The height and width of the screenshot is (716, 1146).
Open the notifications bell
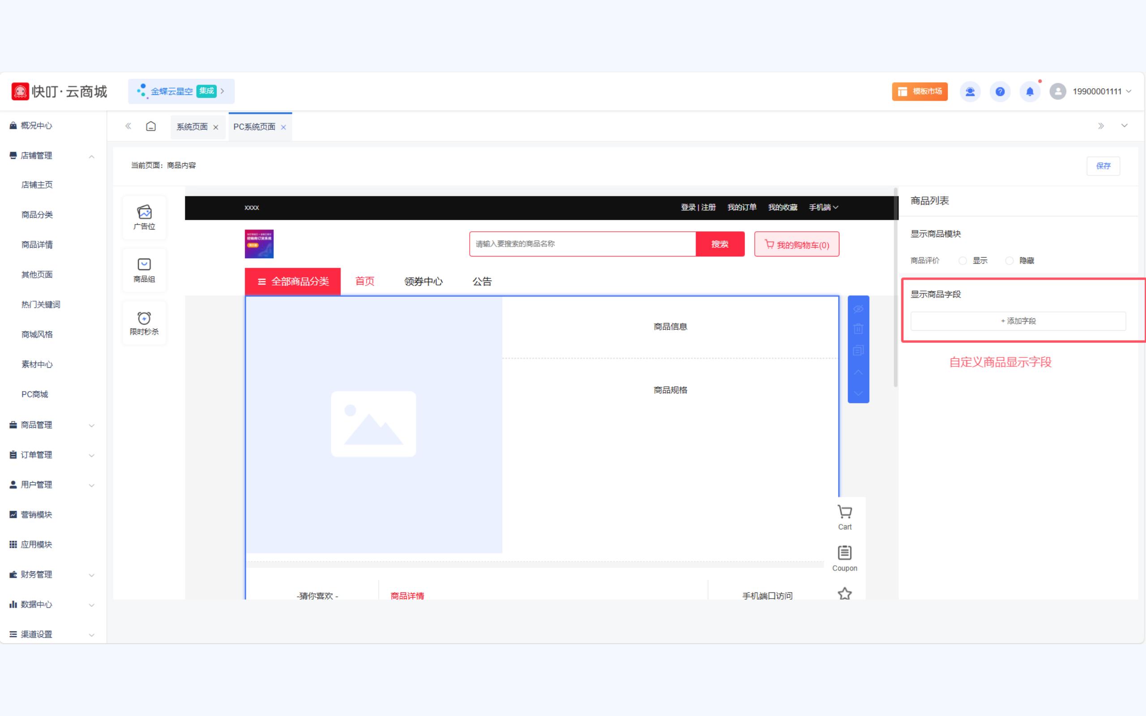[1030, 91]
